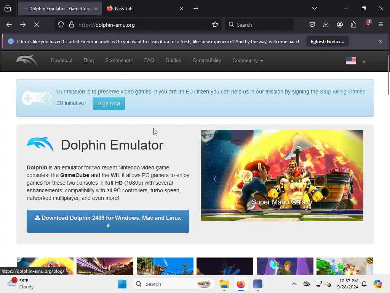Click the padlock site information icon
Screen dimensions: 390x293
(72, 25)
